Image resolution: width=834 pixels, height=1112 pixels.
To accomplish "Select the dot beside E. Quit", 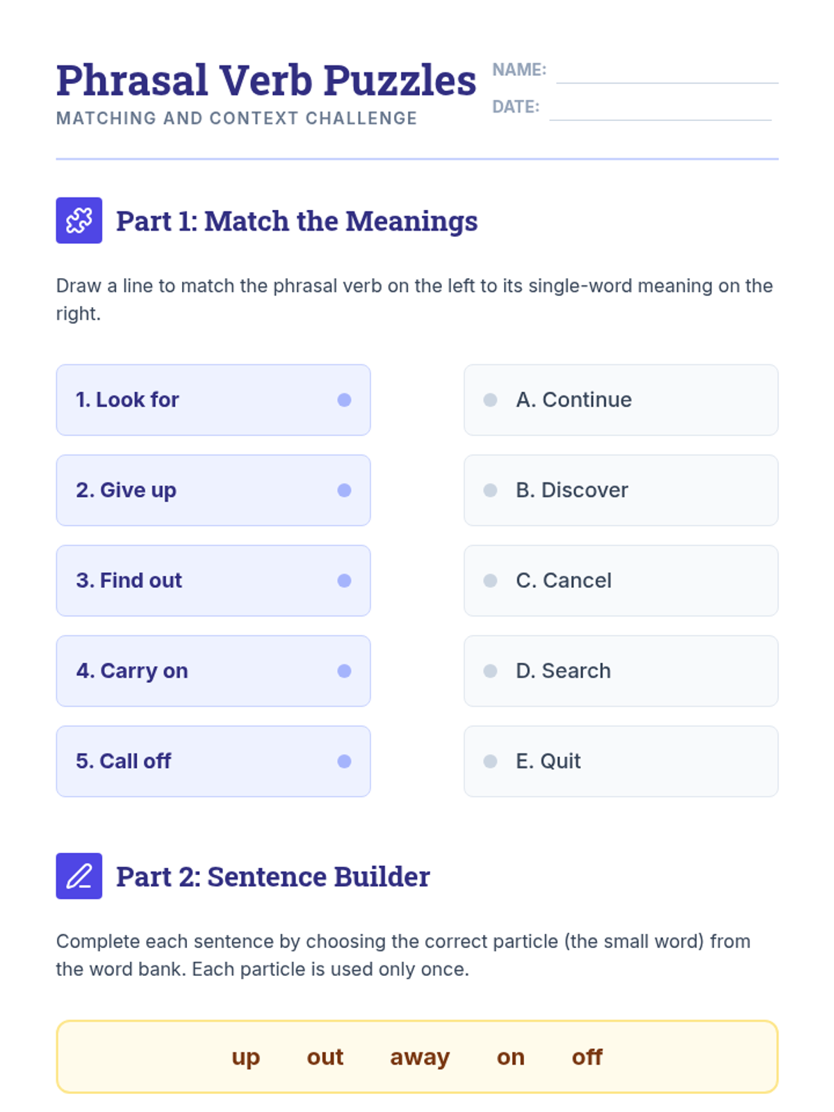I will pyautogui.click(x=490, y=761).
